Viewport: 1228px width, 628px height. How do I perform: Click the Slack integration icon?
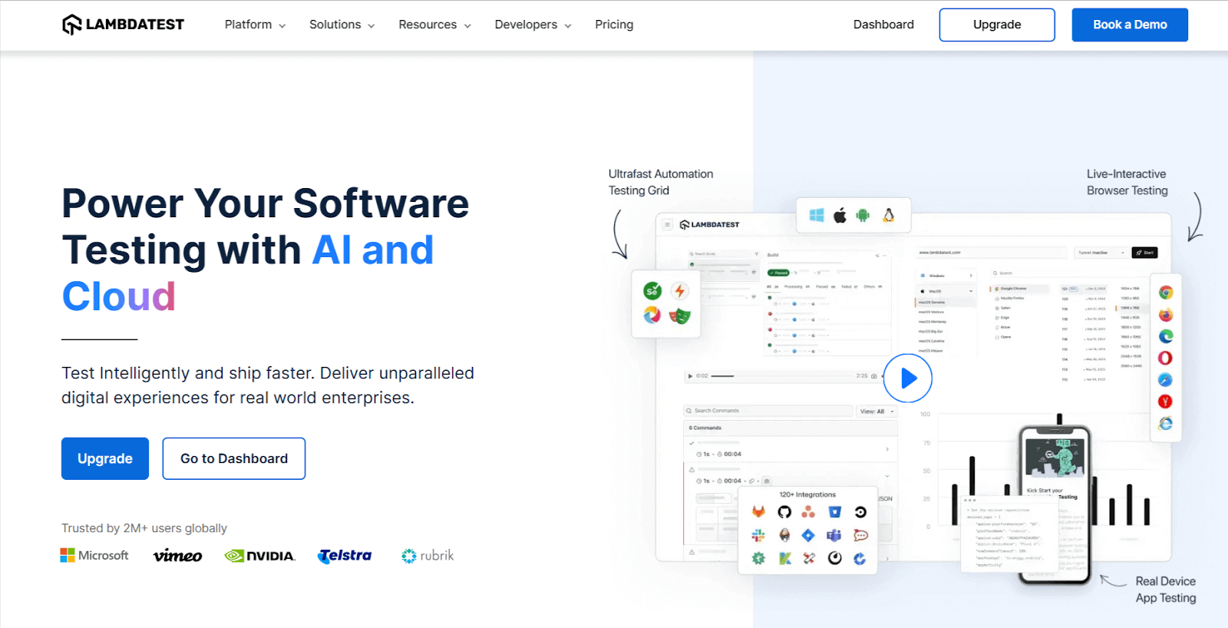[x=758, y=535]
